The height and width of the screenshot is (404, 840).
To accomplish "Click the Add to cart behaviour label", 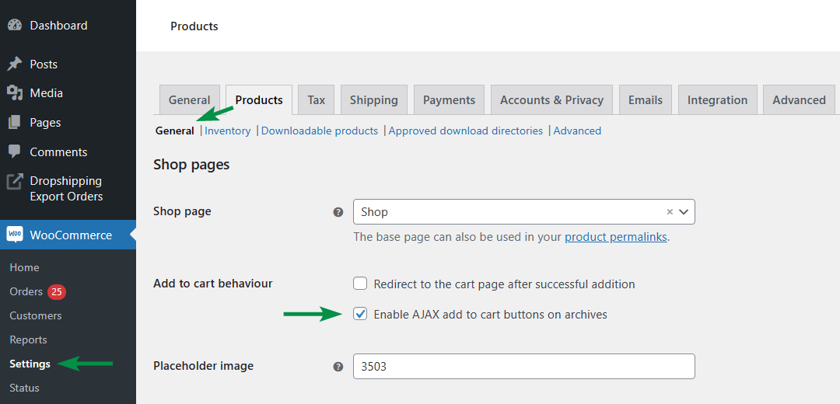I will [x=212, y=284].
